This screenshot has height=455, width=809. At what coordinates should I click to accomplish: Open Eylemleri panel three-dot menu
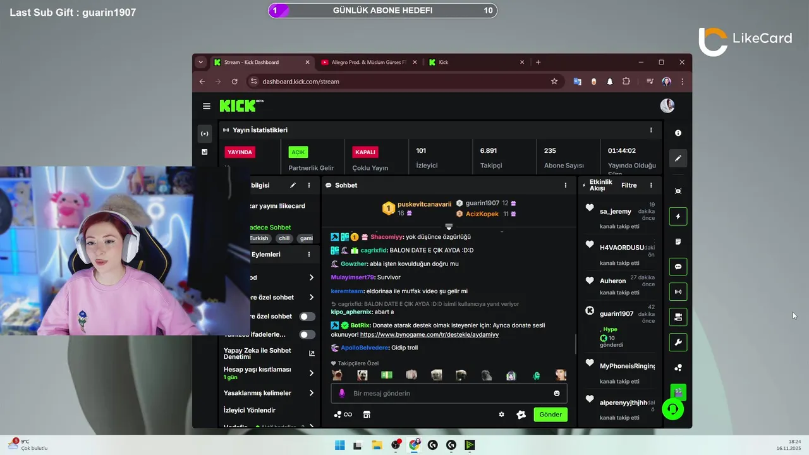point(309,254)
